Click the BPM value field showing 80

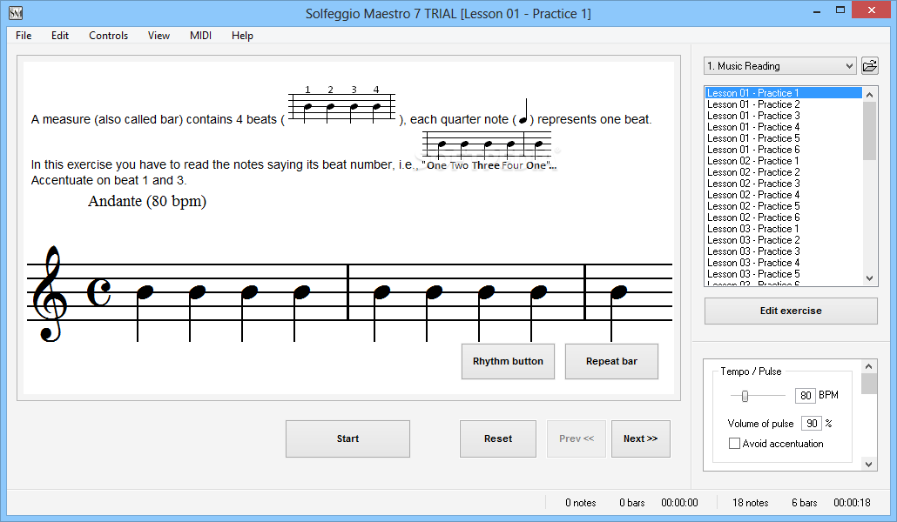click(x=806, y=395)
